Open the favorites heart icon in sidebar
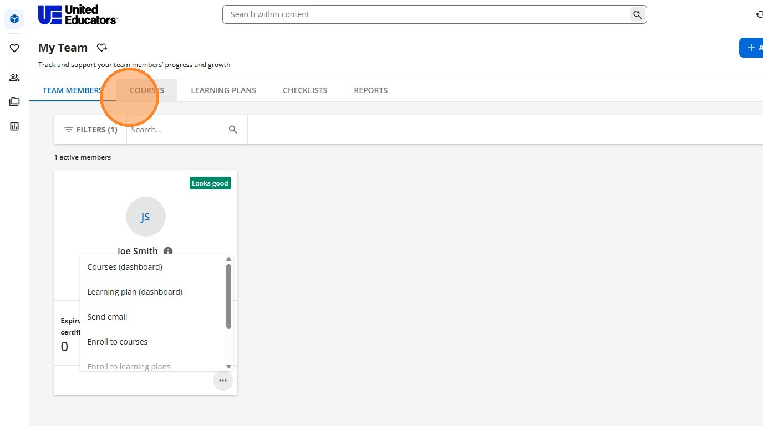This screenshot has height=426, width=763. tap(14, 48)
